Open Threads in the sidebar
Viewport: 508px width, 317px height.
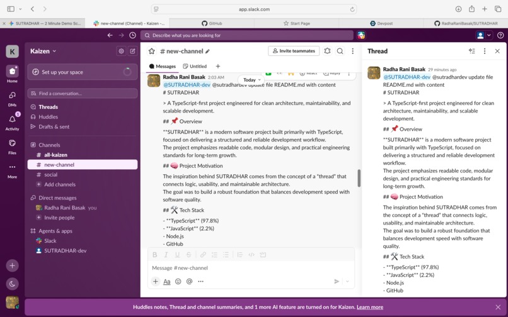83,107
